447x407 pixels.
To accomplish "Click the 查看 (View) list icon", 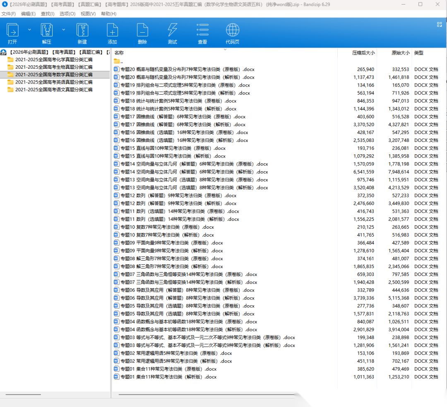I will [202, 31].
